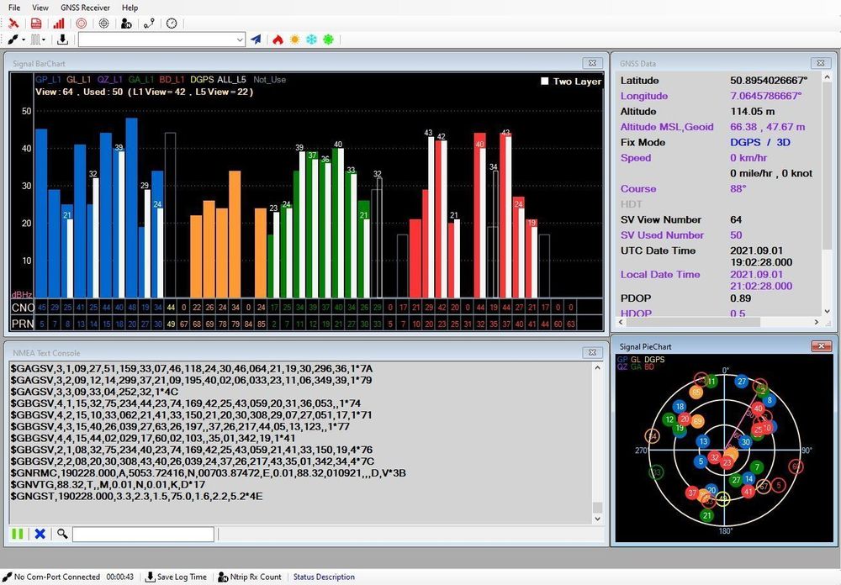Click Save Log Time in status bar
Screen dimensions: 841x585
(x=176, y=577)
